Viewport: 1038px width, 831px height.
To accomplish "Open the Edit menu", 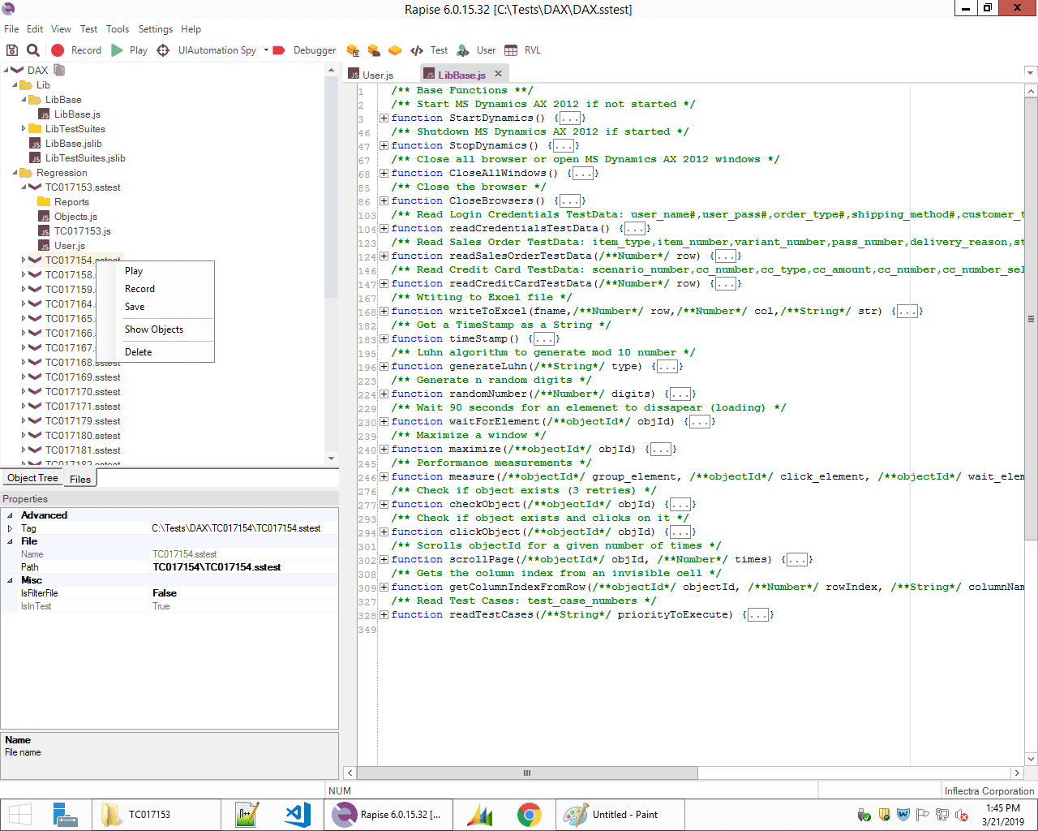I will coord(35,29).
